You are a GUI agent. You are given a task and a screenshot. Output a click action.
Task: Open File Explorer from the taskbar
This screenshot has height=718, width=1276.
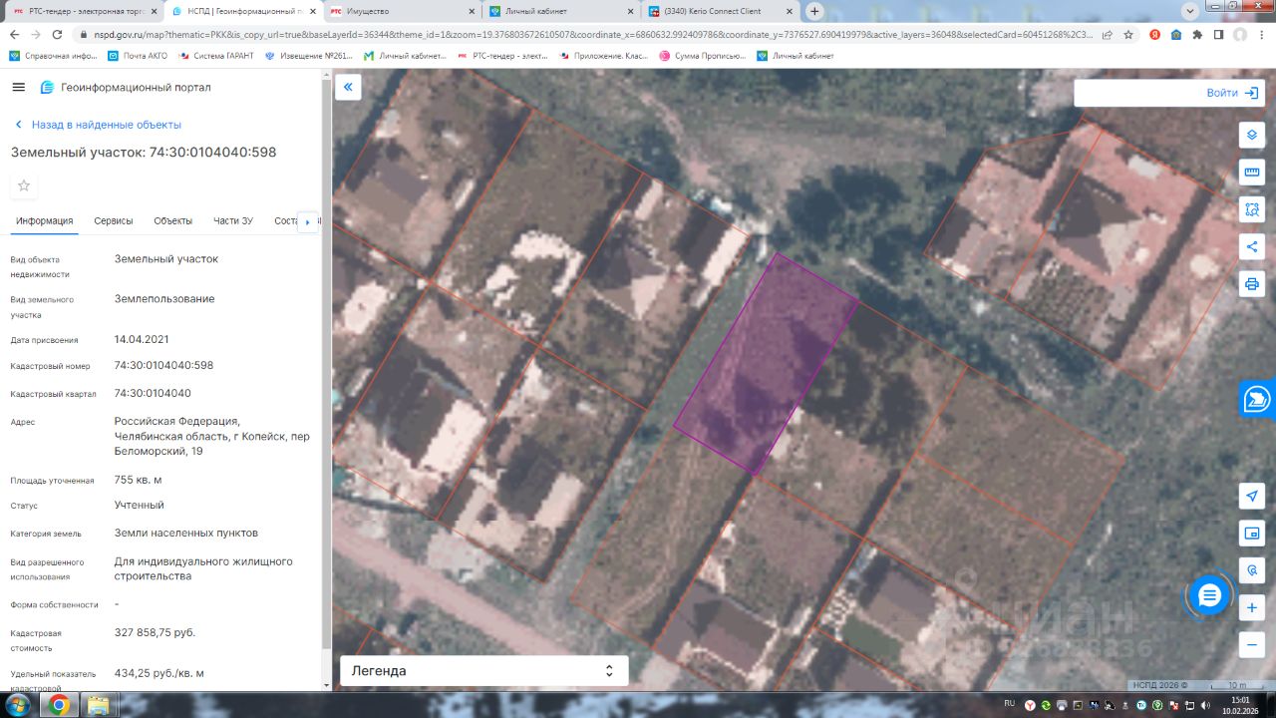tap(99, 705)
